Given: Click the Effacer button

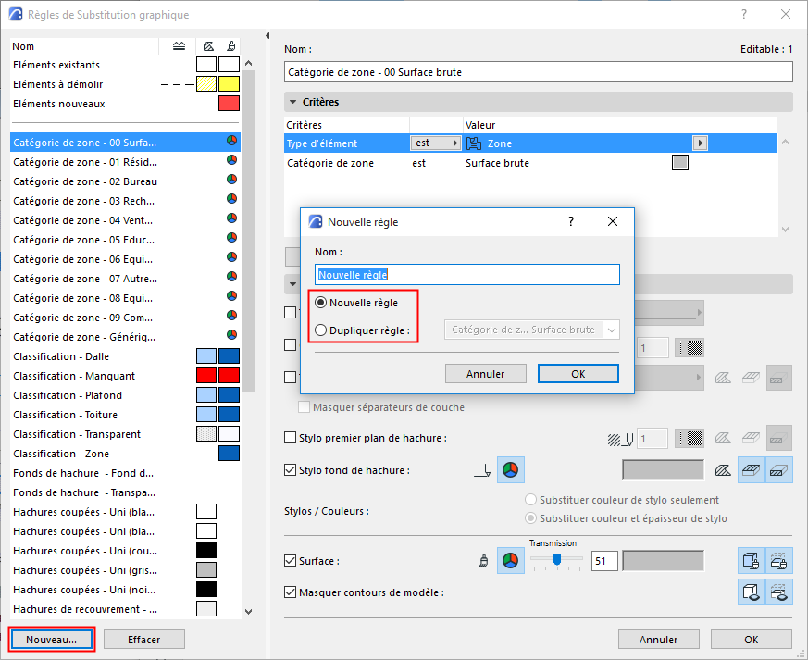Looking at the screenshot, I should pyautogui.click(x=144, y=640).
